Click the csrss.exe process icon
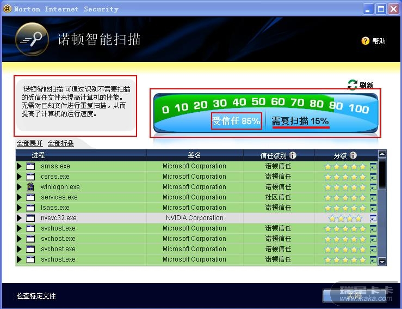 tap(30, 177)
